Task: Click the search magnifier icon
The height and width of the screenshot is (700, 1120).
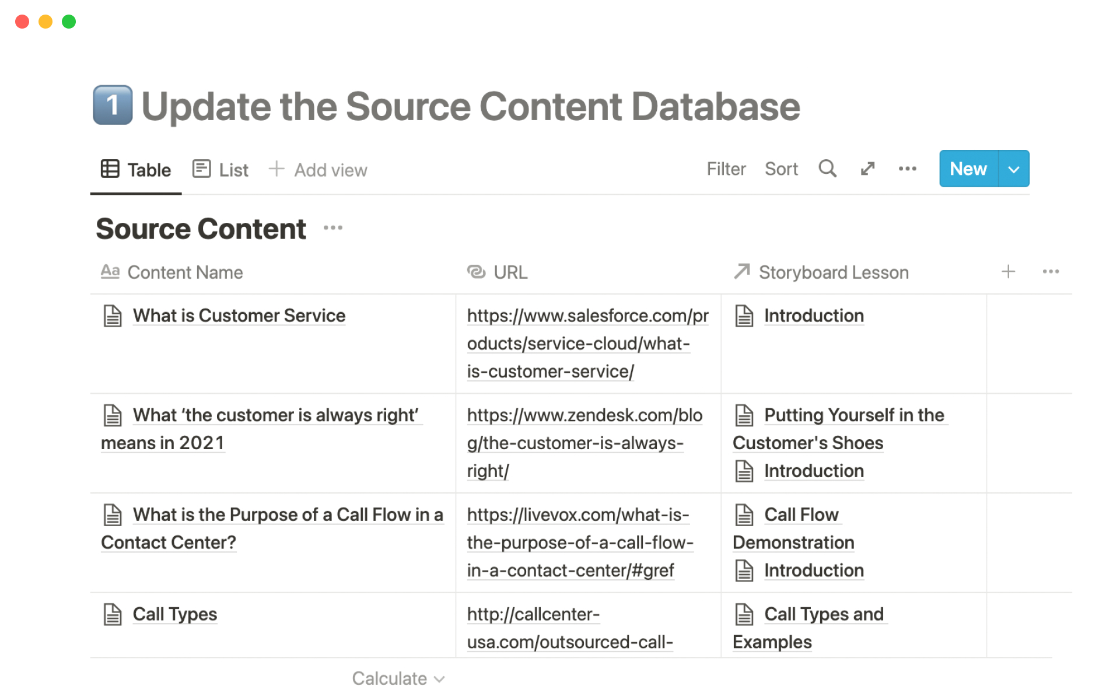Action: pos(827,169)
